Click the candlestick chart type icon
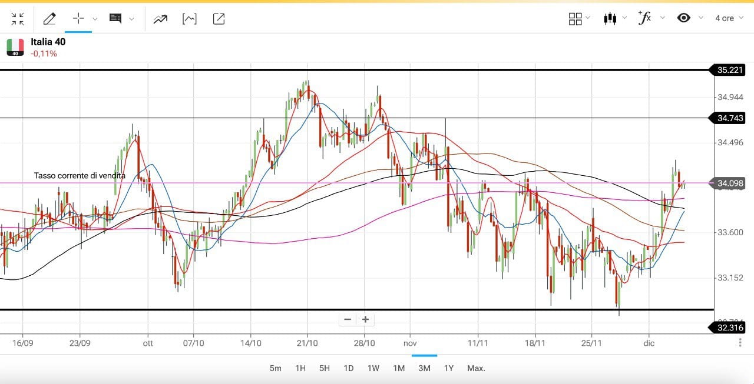Viewport: 754px width, 384px height. [x=610, y=19]
